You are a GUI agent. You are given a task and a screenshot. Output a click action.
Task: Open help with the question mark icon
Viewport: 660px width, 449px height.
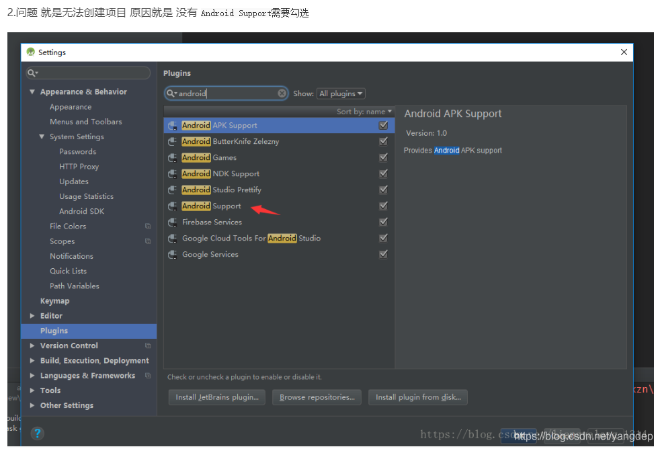click(37, 433)
